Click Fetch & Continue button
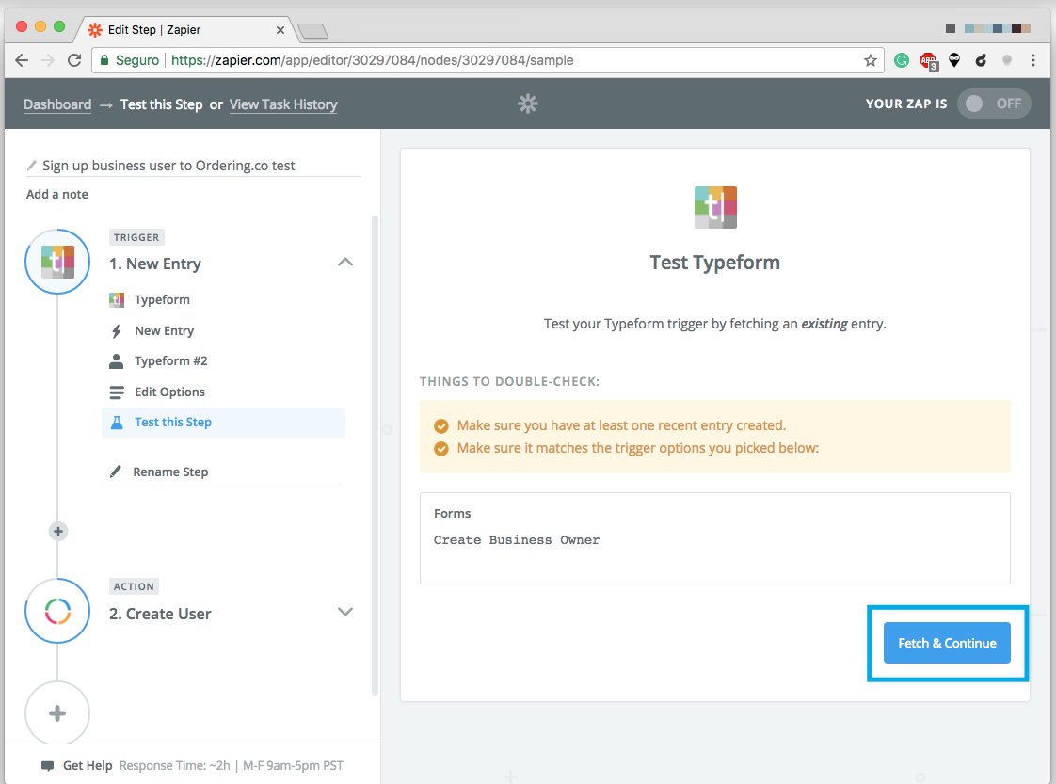This screenshot has width=1056, height=784. click(x=947, y=643)
